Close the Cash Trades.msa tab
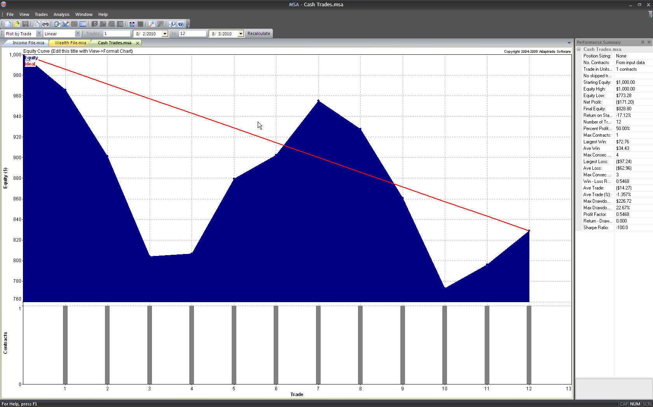The image size is (653, 407). (x=138, y=43)
